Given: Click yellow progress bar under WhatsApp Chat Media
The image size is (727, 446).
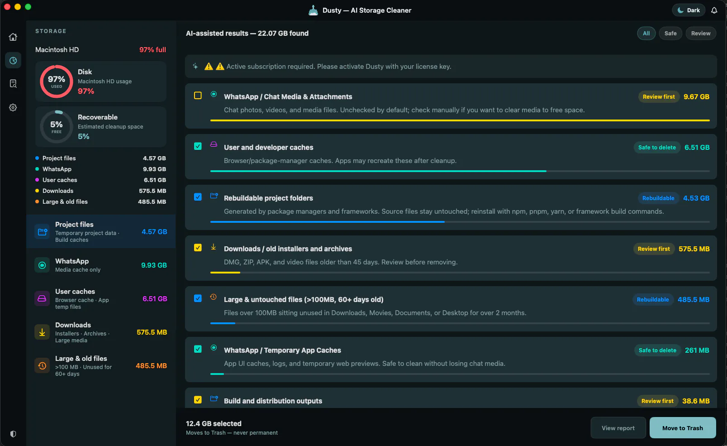Looking at the screenshot, I should tap(460, 120).
